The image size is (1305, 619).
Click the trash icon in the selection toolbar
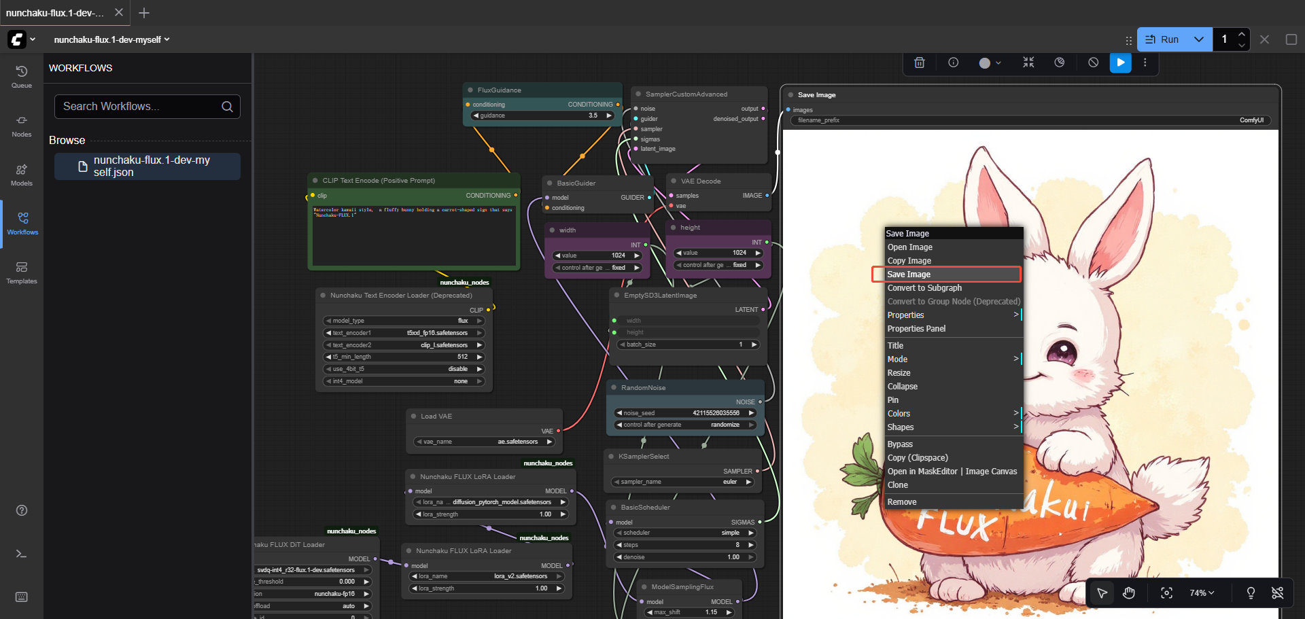(x=920, y=63)
